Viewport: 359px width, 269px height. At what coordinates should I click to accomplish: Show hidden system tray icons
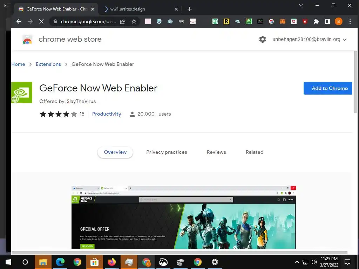click(x=297, y=262)
